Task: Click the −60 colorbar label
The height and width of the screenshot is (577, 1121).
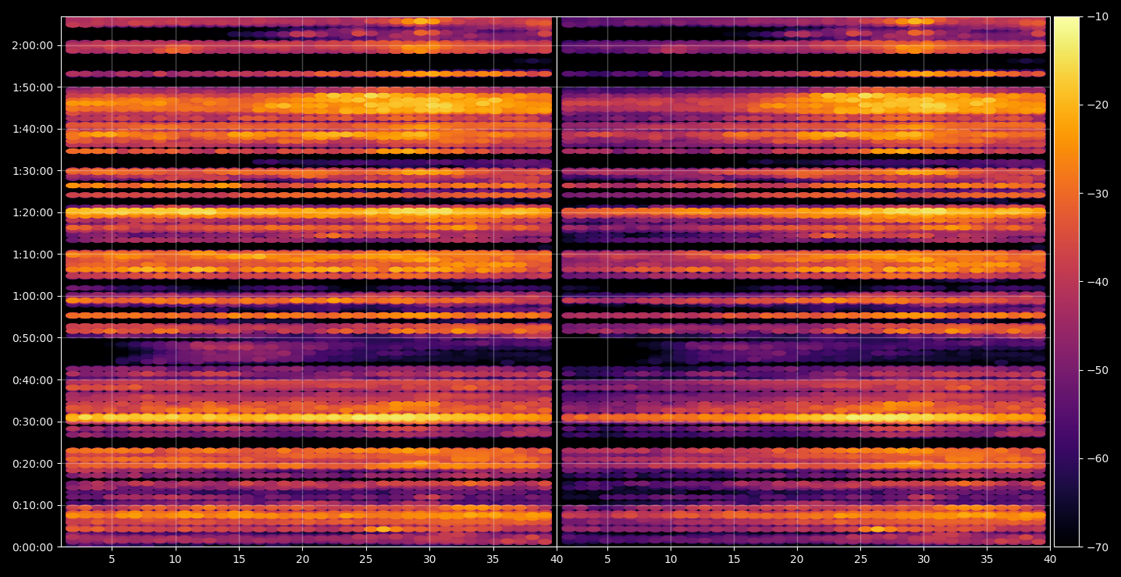Action: [1098, 458]
